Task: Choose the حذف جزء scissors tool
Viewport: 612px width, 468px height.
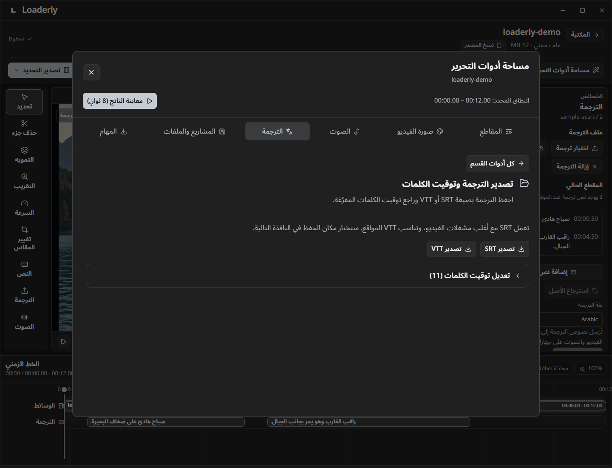Action: (x=24, y=128)
